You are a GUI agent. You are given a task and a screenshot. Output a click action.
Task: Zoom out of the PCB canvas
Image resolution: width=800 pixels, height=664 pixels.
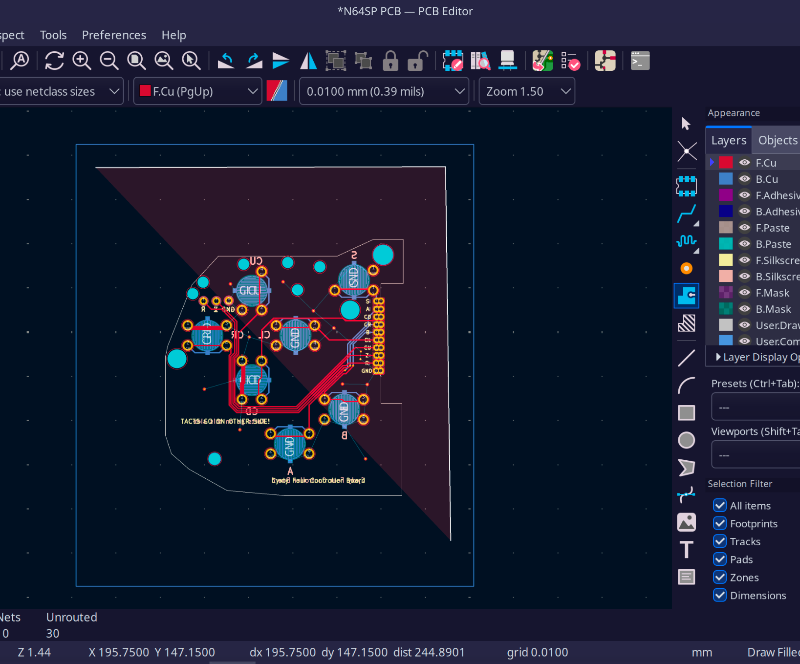109,61
